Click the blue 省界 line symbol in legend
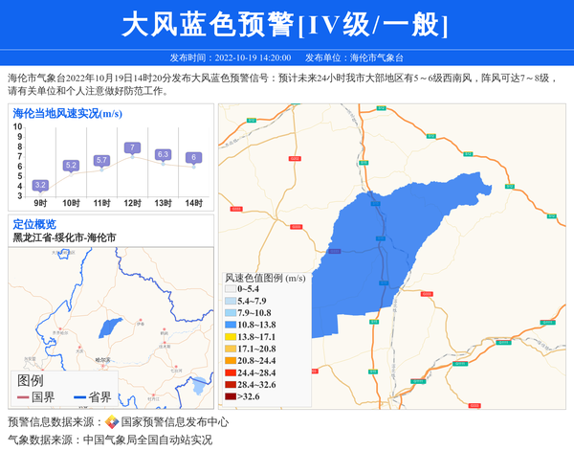 (x=79, y=397)
